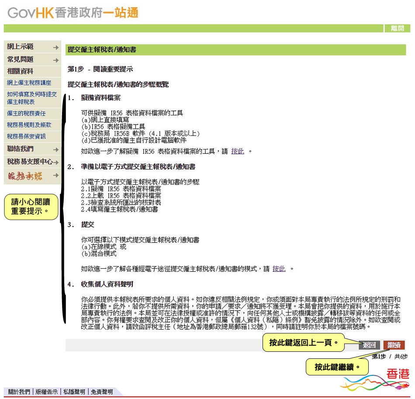Select the 第1步 - 閱讀重要提示 heading

tap(100, 69)
